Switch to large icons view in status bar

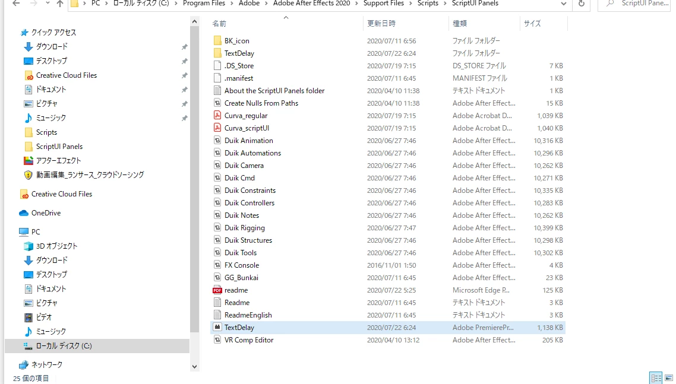coord(668,378)
